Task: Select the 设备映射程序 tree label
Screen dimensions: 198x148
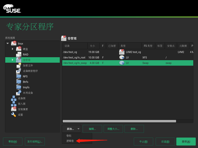Action: point(30,71)
